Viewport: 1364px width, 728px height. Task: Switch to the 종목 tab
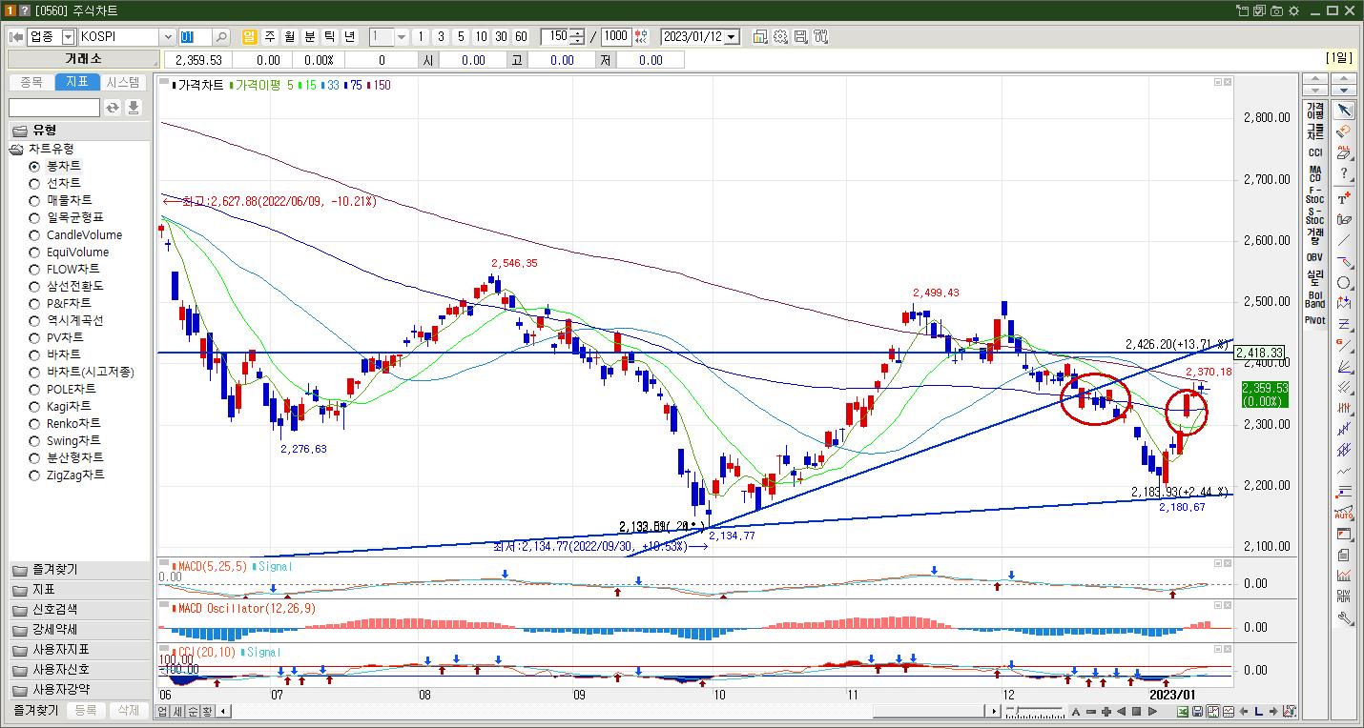pyautogui.click(x=31, y=82)
